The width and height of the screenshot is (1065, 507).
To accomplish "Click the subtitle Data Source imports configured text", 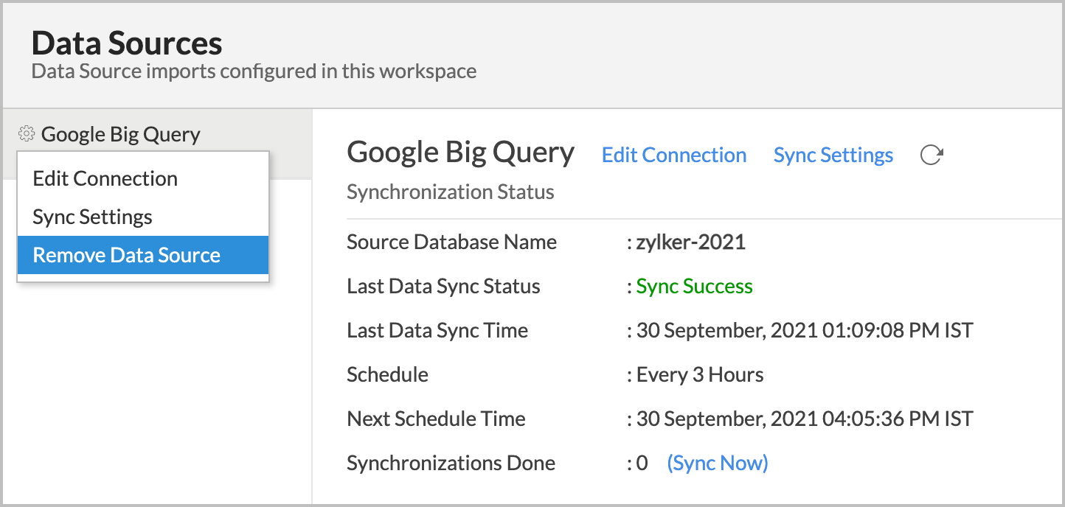I will pos(254,71).
